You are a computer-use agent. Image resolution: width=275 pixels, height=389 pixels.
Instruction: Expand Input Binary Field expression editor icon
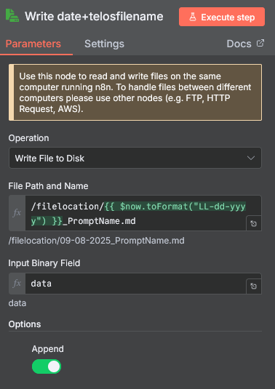pyautogui.click(x=254, y=286)
